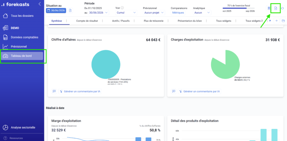This screenshot has height=141, width=287.
Task: Open the Synthèse tab options menu
Action: (x=67, y=21)
